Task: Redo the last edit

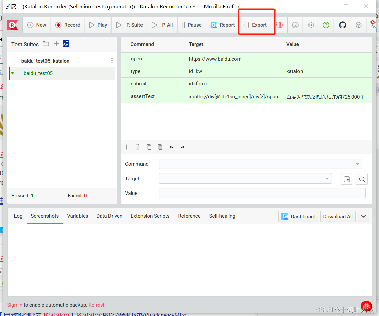Action: (183, 147)
